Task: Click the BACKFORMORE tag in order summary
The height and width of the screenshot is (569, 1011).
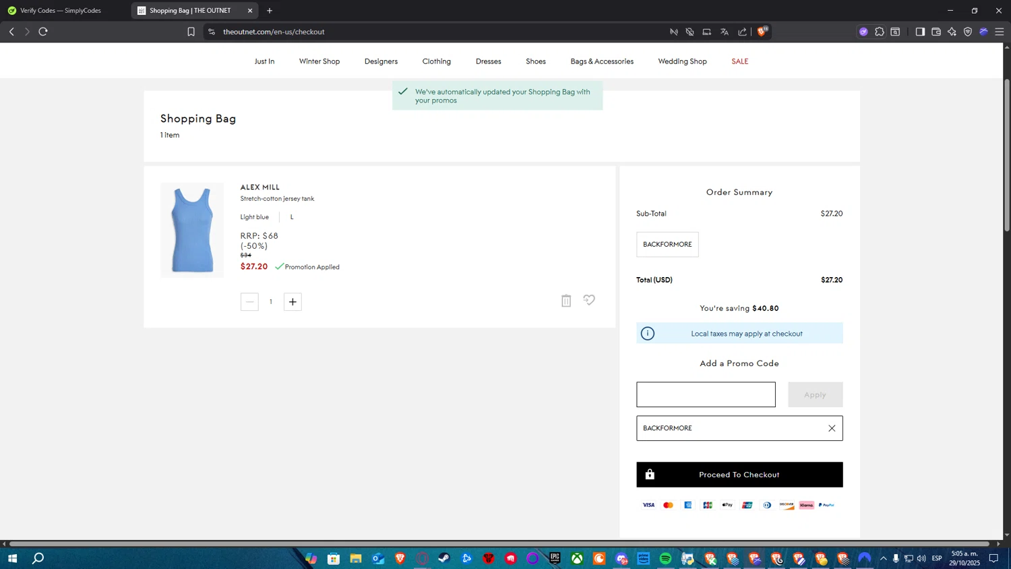Action: [667, 244]
